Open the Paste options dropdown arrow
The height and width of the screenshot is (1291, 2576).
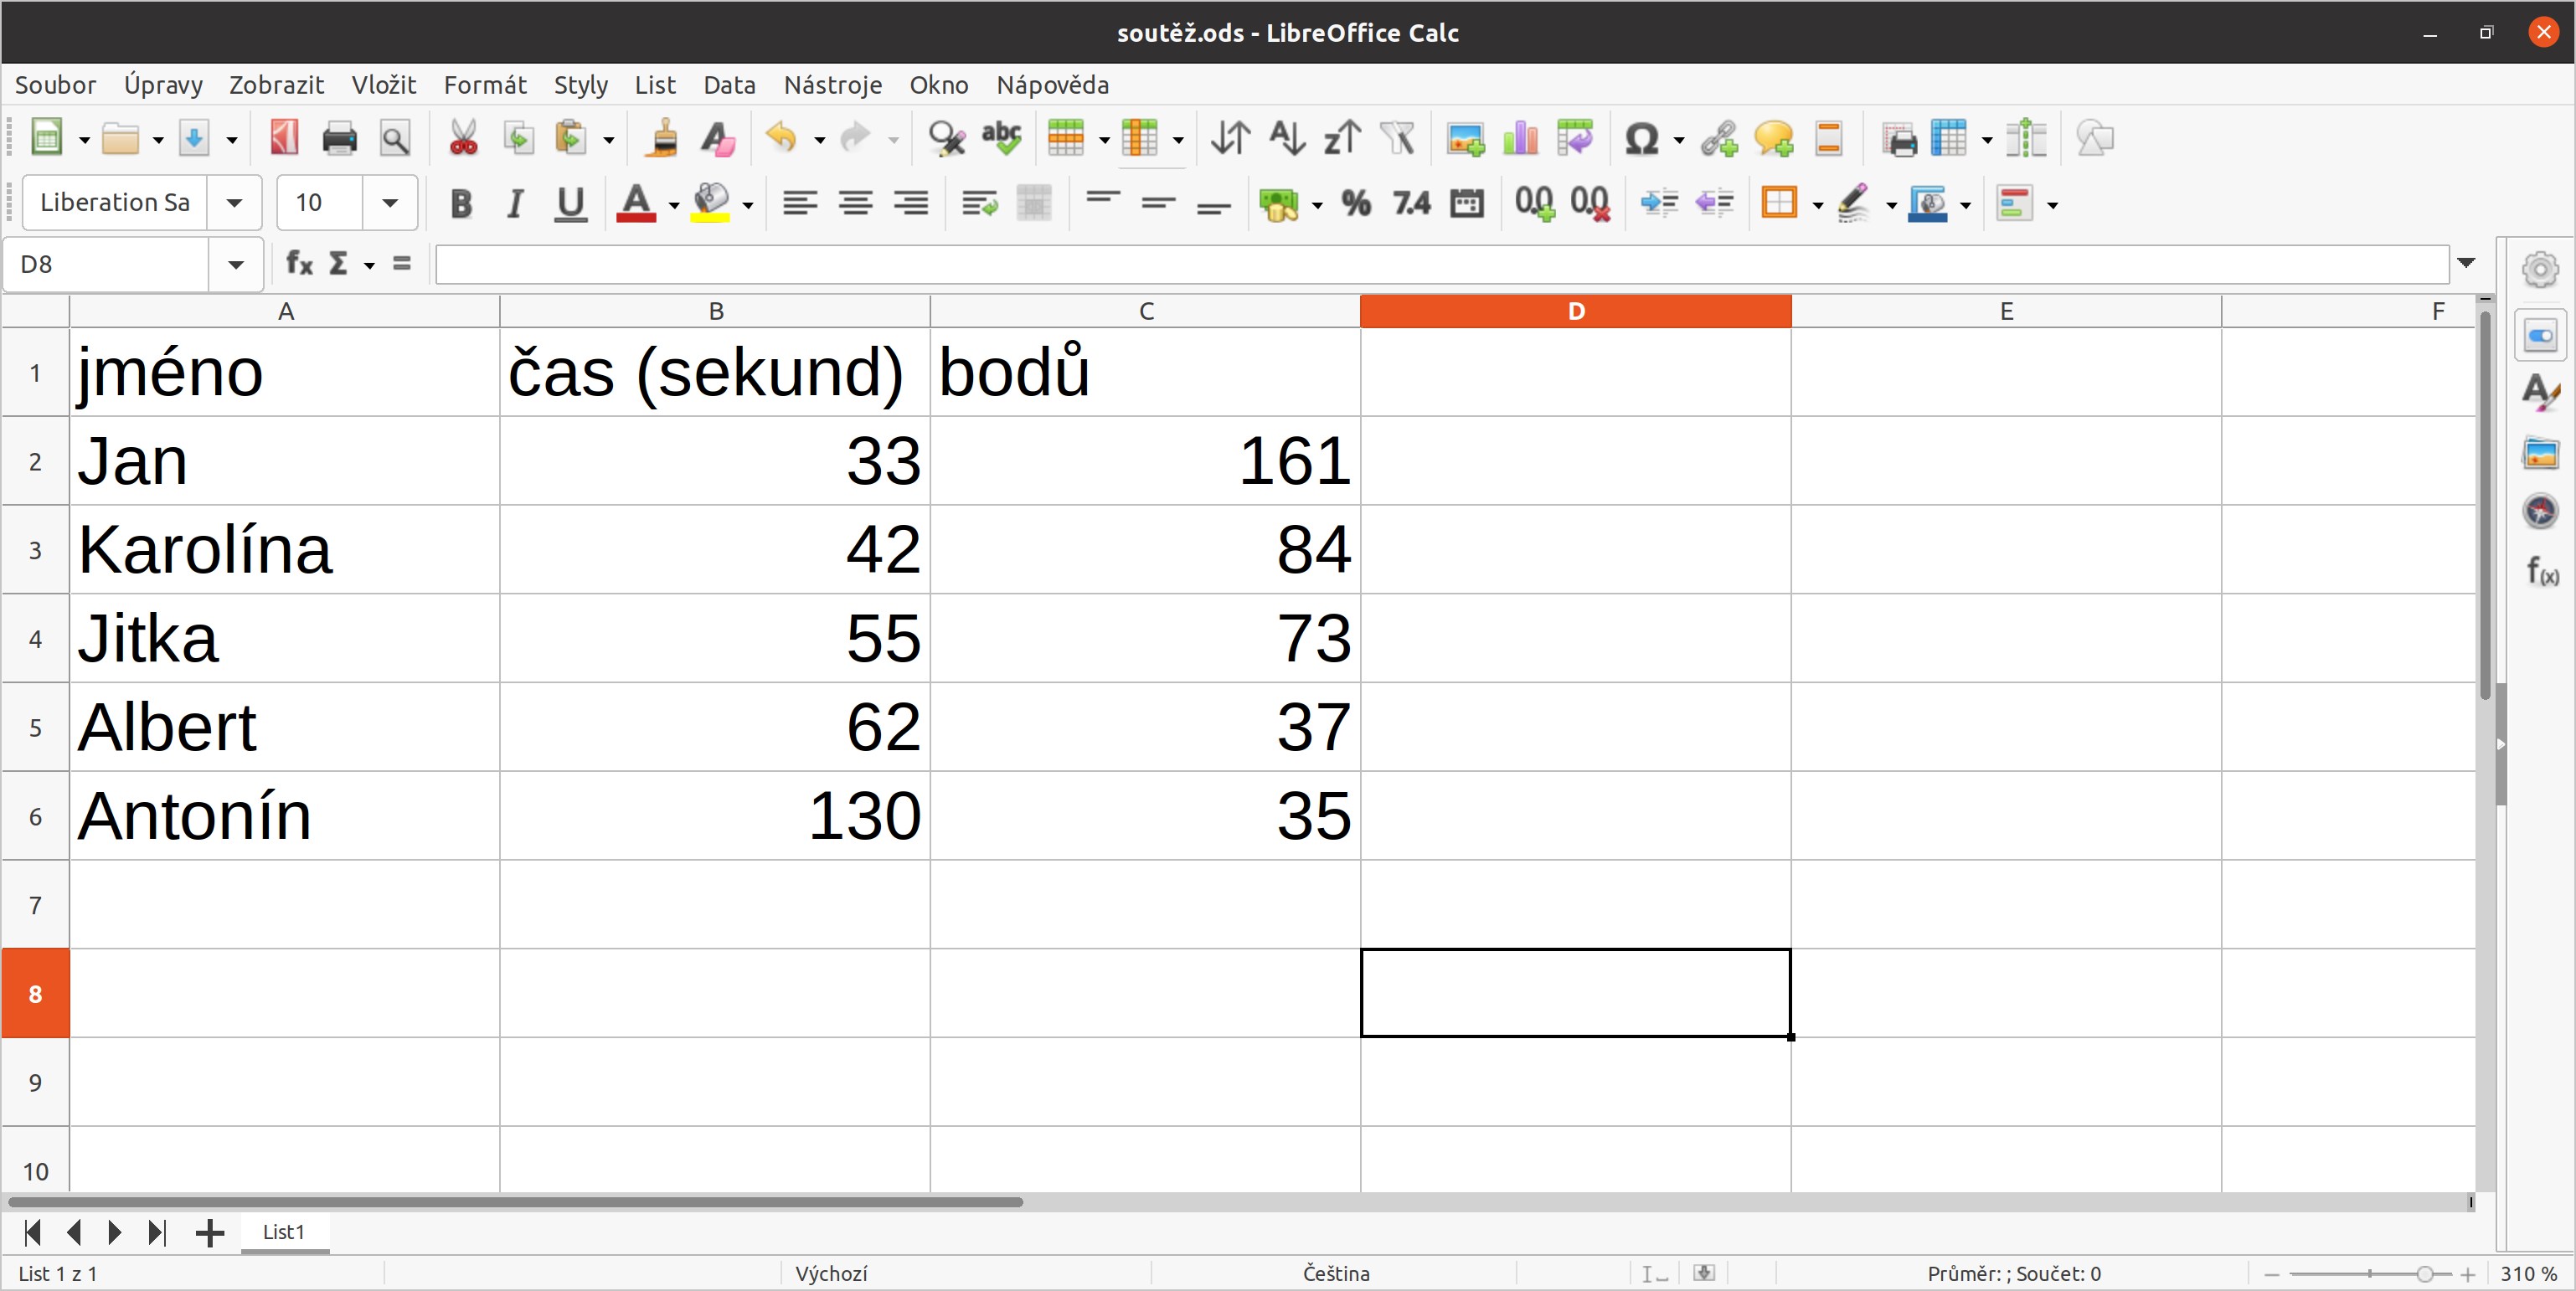coord(608,140)
